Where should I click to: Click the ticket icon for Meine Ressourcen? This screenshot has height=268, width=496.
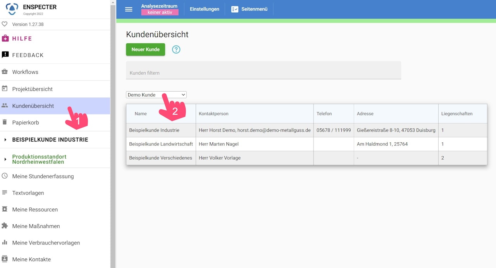click(x=5, y=209)
